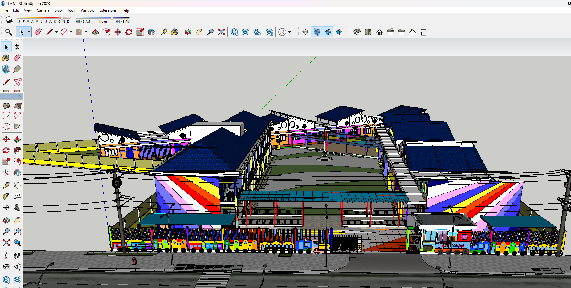Viewport: 571px width, 288px height.
Task: Toggle the shadows display button
Action: (x=9, y=20)
